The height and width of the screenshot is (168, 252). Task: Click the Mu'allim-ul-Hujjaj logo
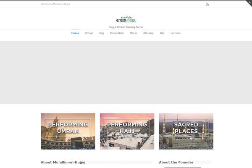click(126, 19)
